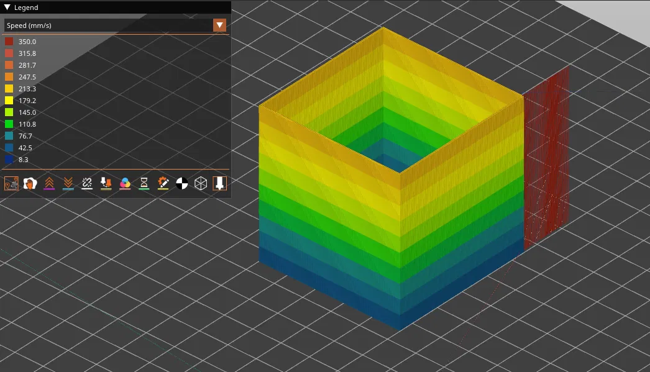The image size is (650, 372).
Task: Toggle shells visibility with the cube icon
Action: tap(201, 183)
